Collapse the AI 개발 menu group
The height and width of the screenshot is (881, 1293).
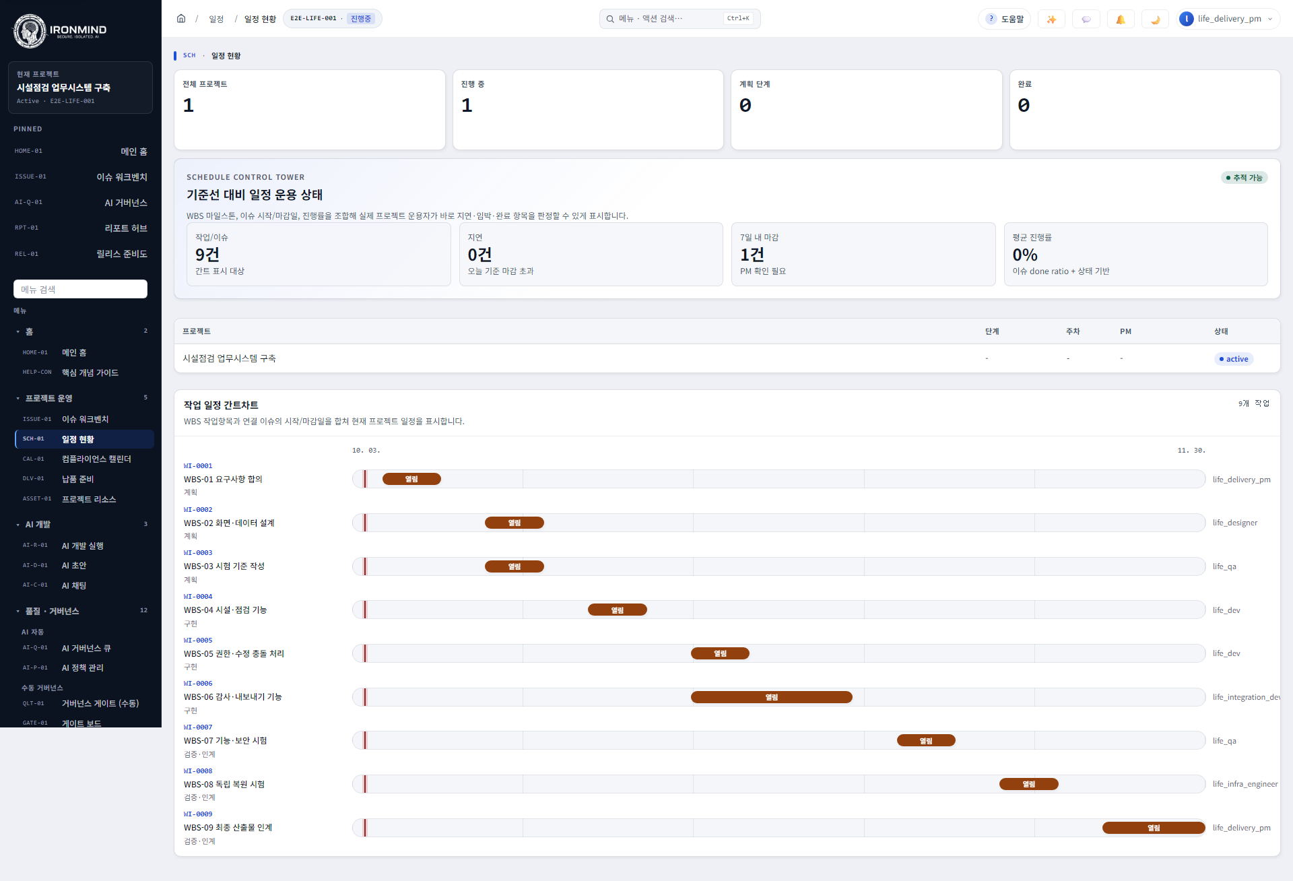pos(81,524)
